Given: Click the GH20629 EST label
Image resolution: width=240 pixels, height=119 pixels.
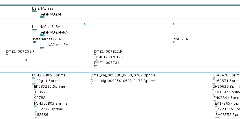Looking at the screenshot, I should [226, 87].
